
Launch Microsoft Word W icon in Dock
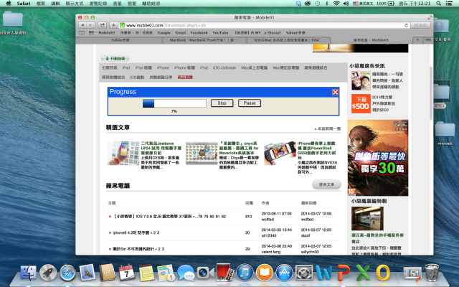tap(323, 273)
